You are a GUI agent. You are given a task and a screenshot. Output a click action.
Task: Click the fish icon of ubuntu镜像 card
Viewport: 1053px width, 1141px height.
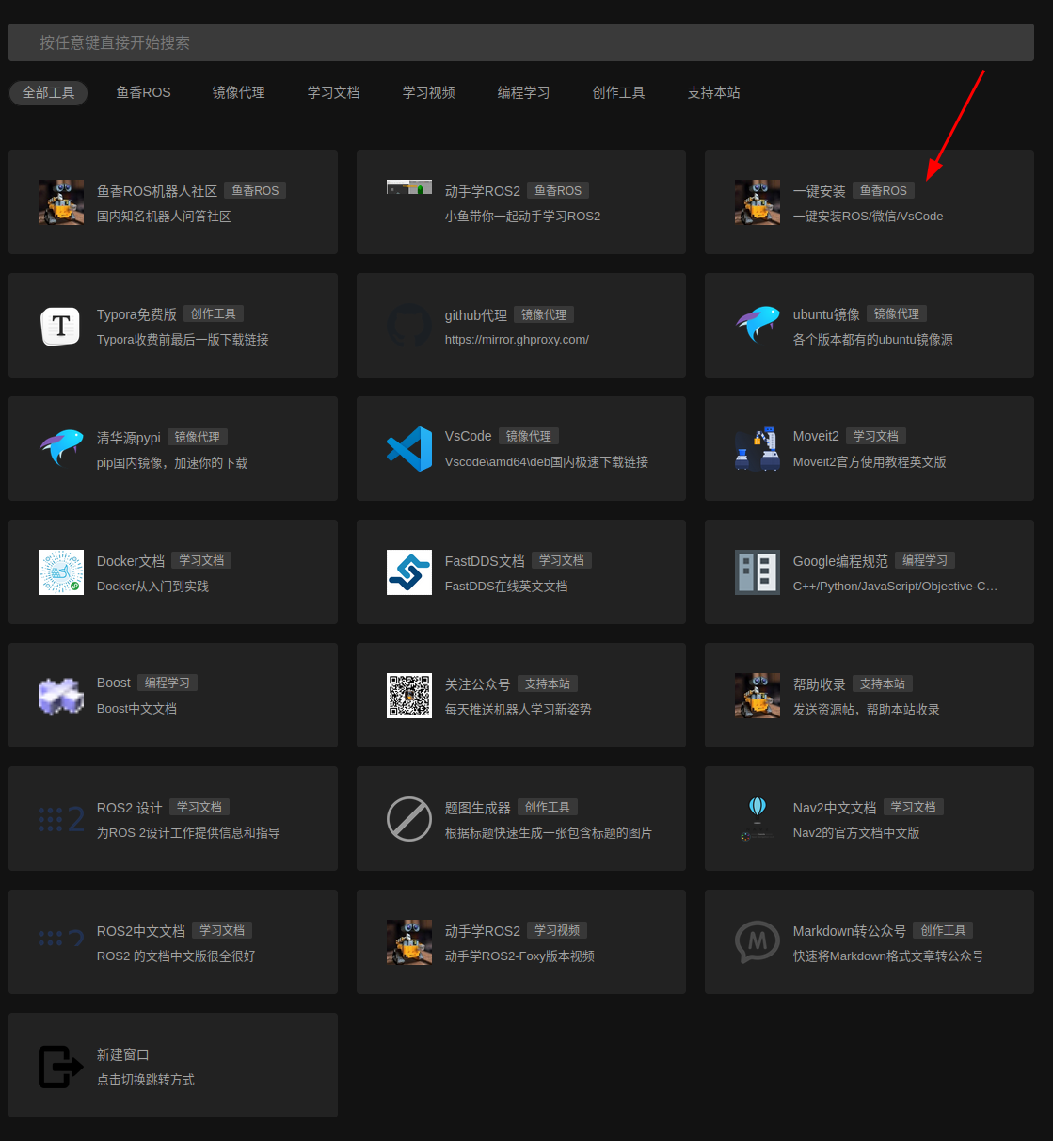(758, 326)
